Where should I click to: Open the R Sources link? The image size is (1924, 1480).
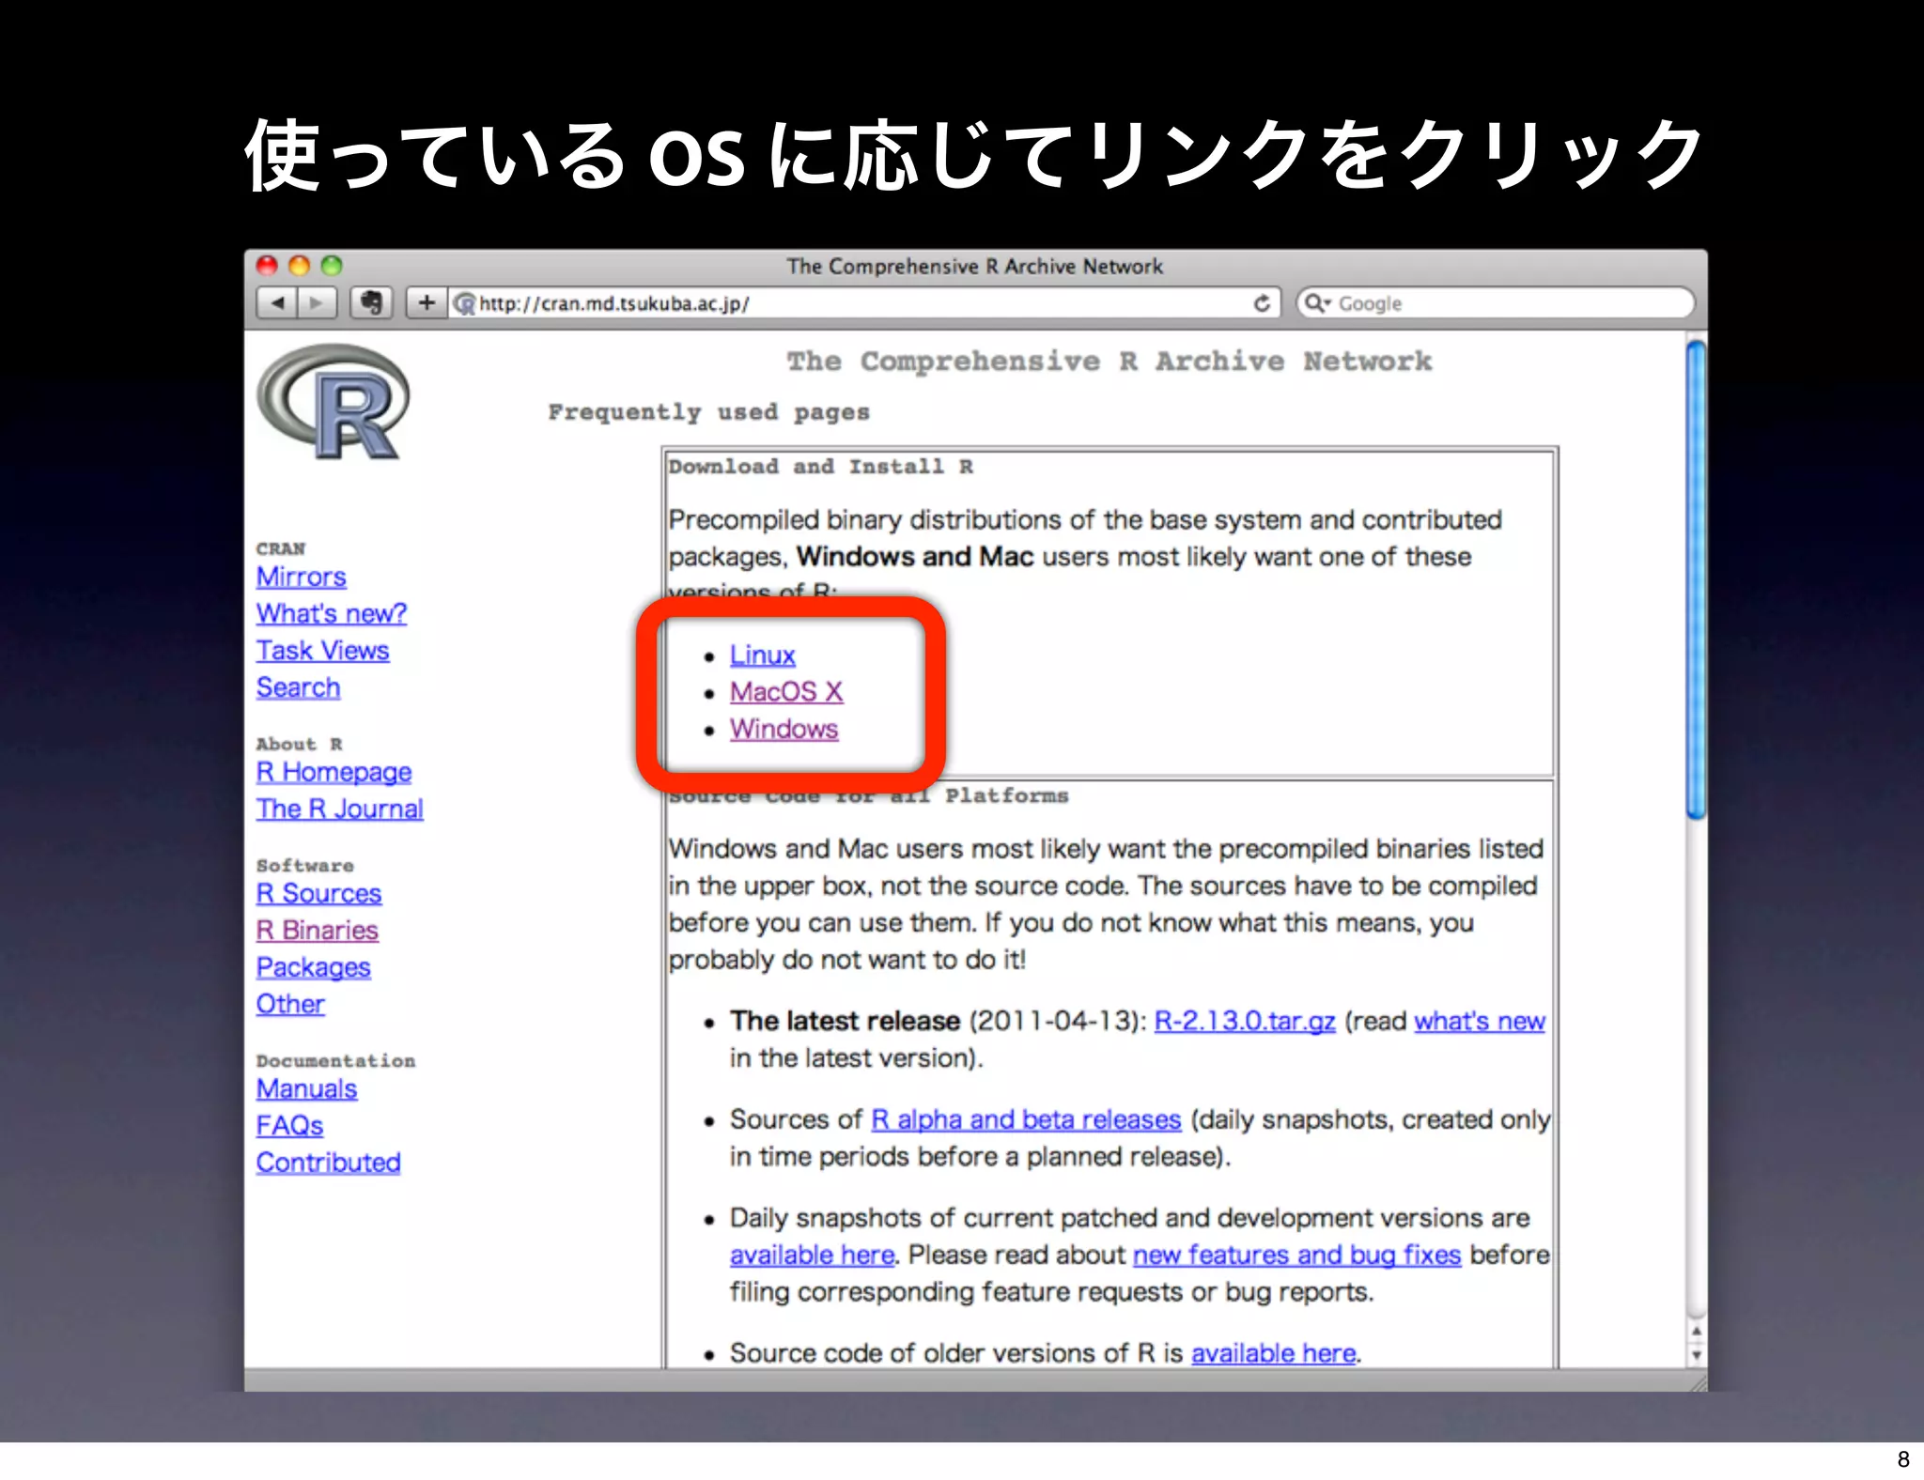point(319,893)
